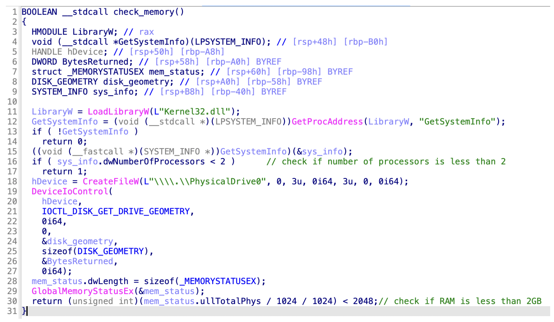This screenshot has height=322, width=554.
Task: Click the closing brace on line 31
Action: (x=24, y=311)
